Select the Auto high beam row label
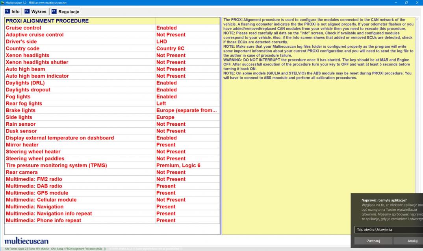Image resolution: width=423 pixels, height=251 pixels. point(25,69)
